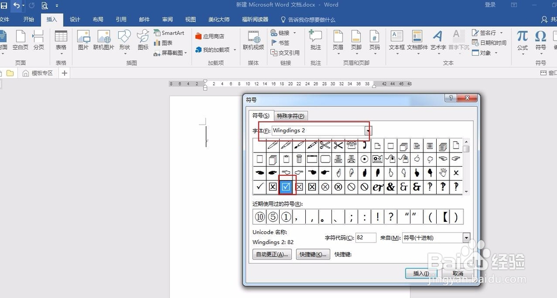Insert a text box (文本框)

397,43
